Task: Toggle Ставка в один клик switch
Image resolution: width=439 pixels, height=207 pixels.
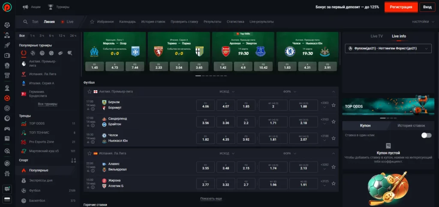Action: coord(427,135)
